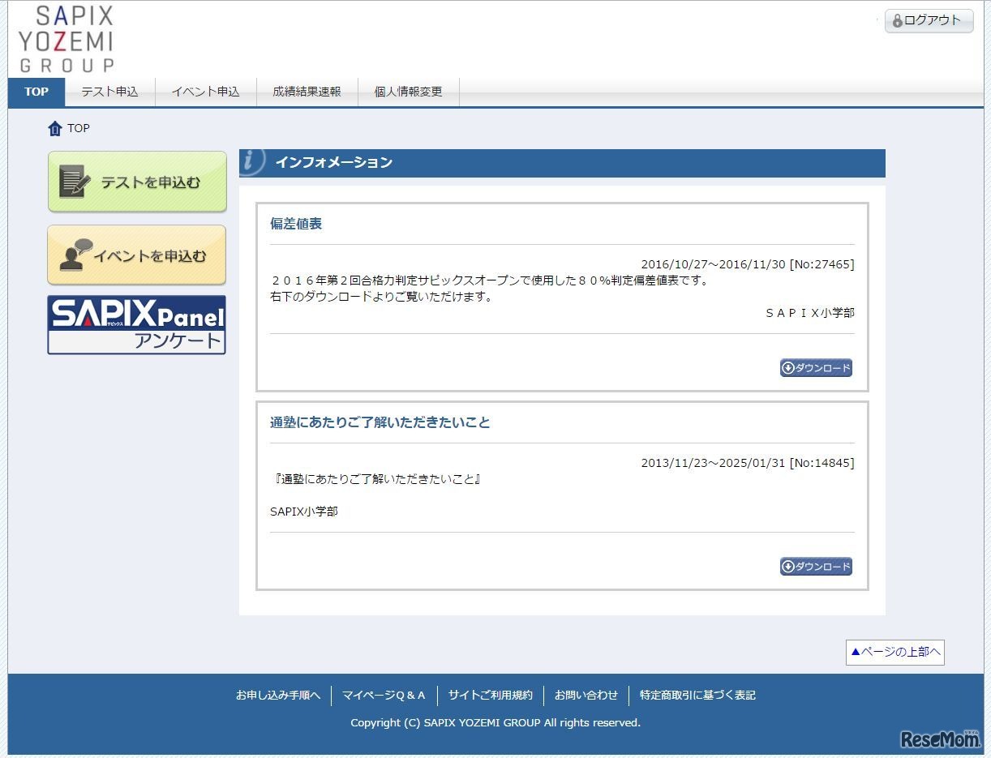Viewport: 991px width, 758px height.
Task: Switch to the 個人情報変更 tab
Action: coord(406,92)
